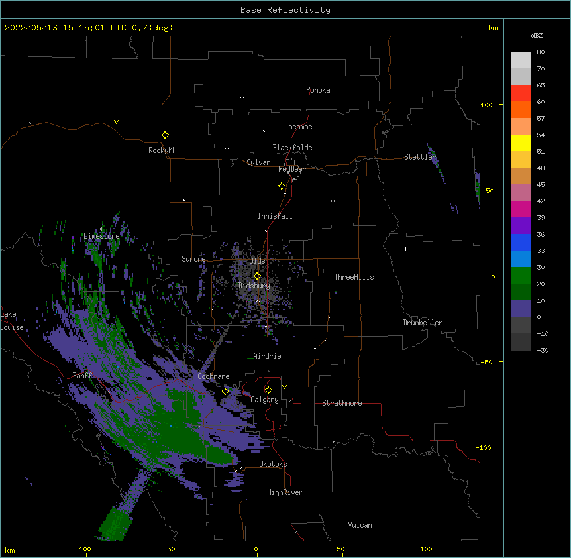Click the yellow diamond marker near RockyMH

click(x=165, y=135)
